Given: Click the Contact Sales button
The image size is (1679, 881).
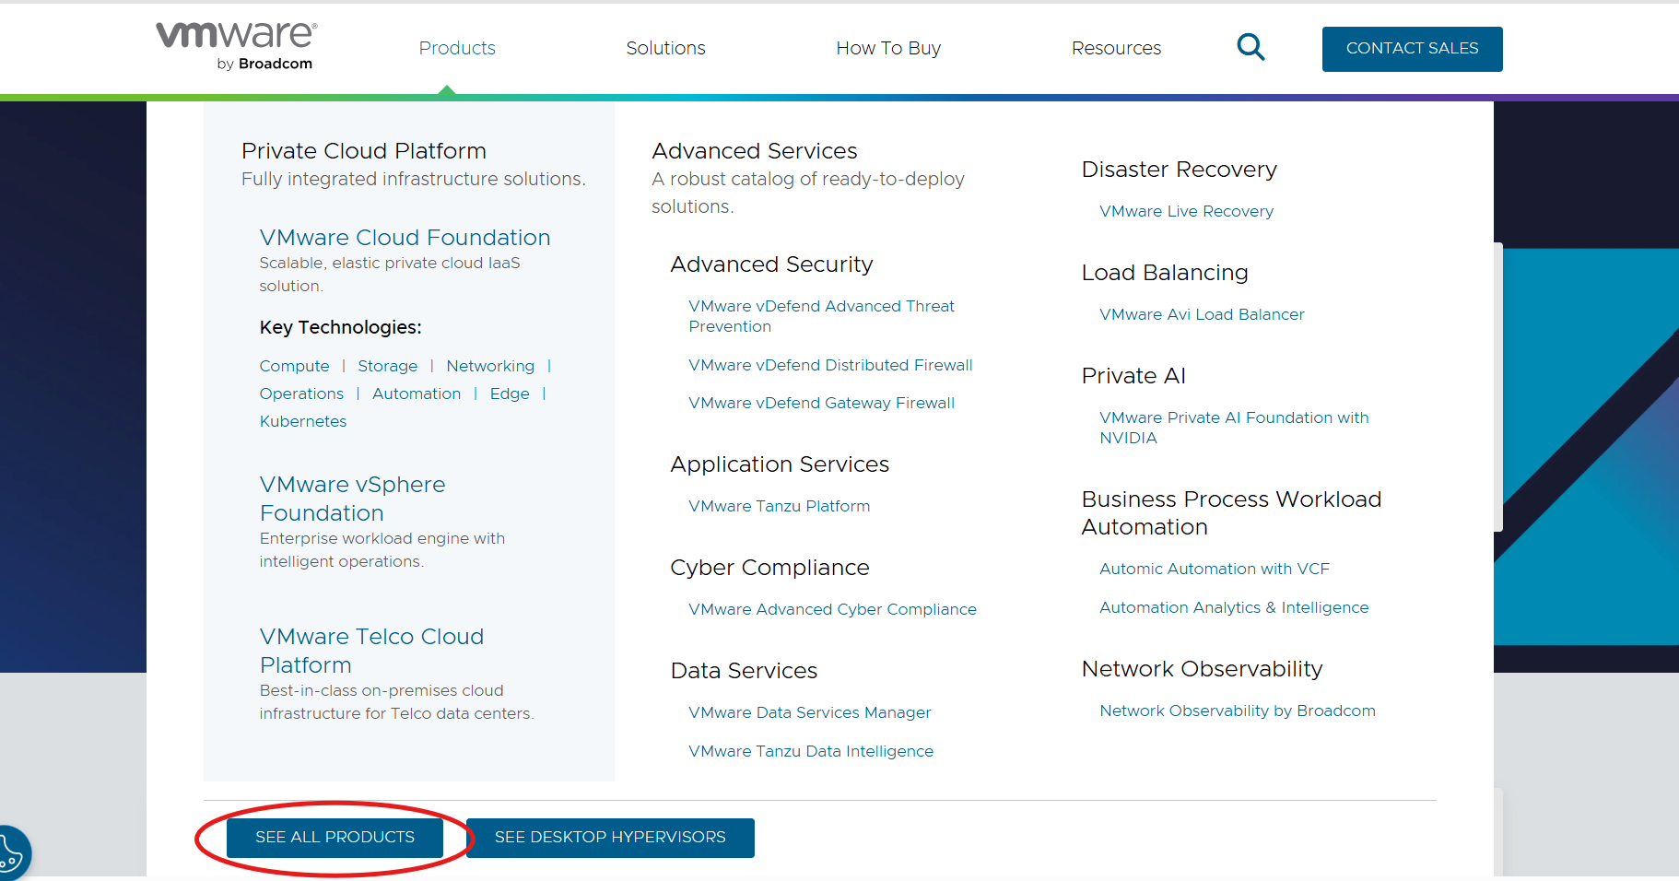Looking at the screenshot, I should click(x=1412, y=49).
